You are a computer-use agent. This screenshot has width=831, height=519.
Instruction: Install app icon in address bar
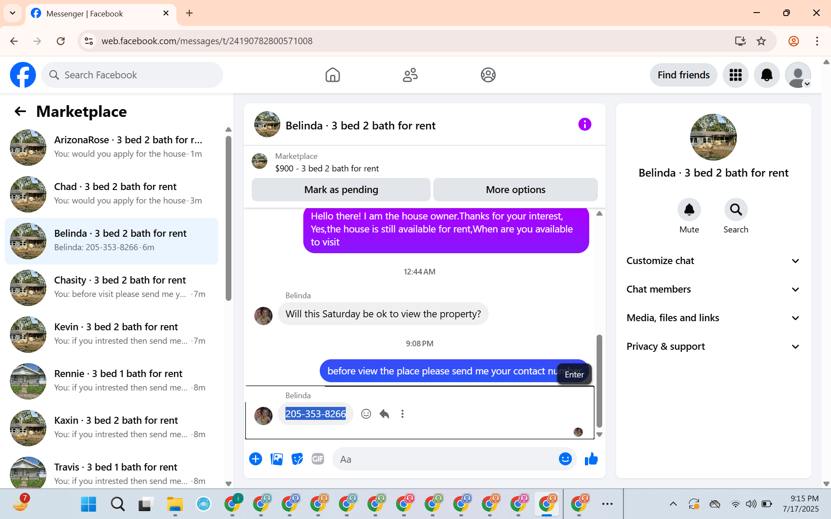[x=740, y=41]
